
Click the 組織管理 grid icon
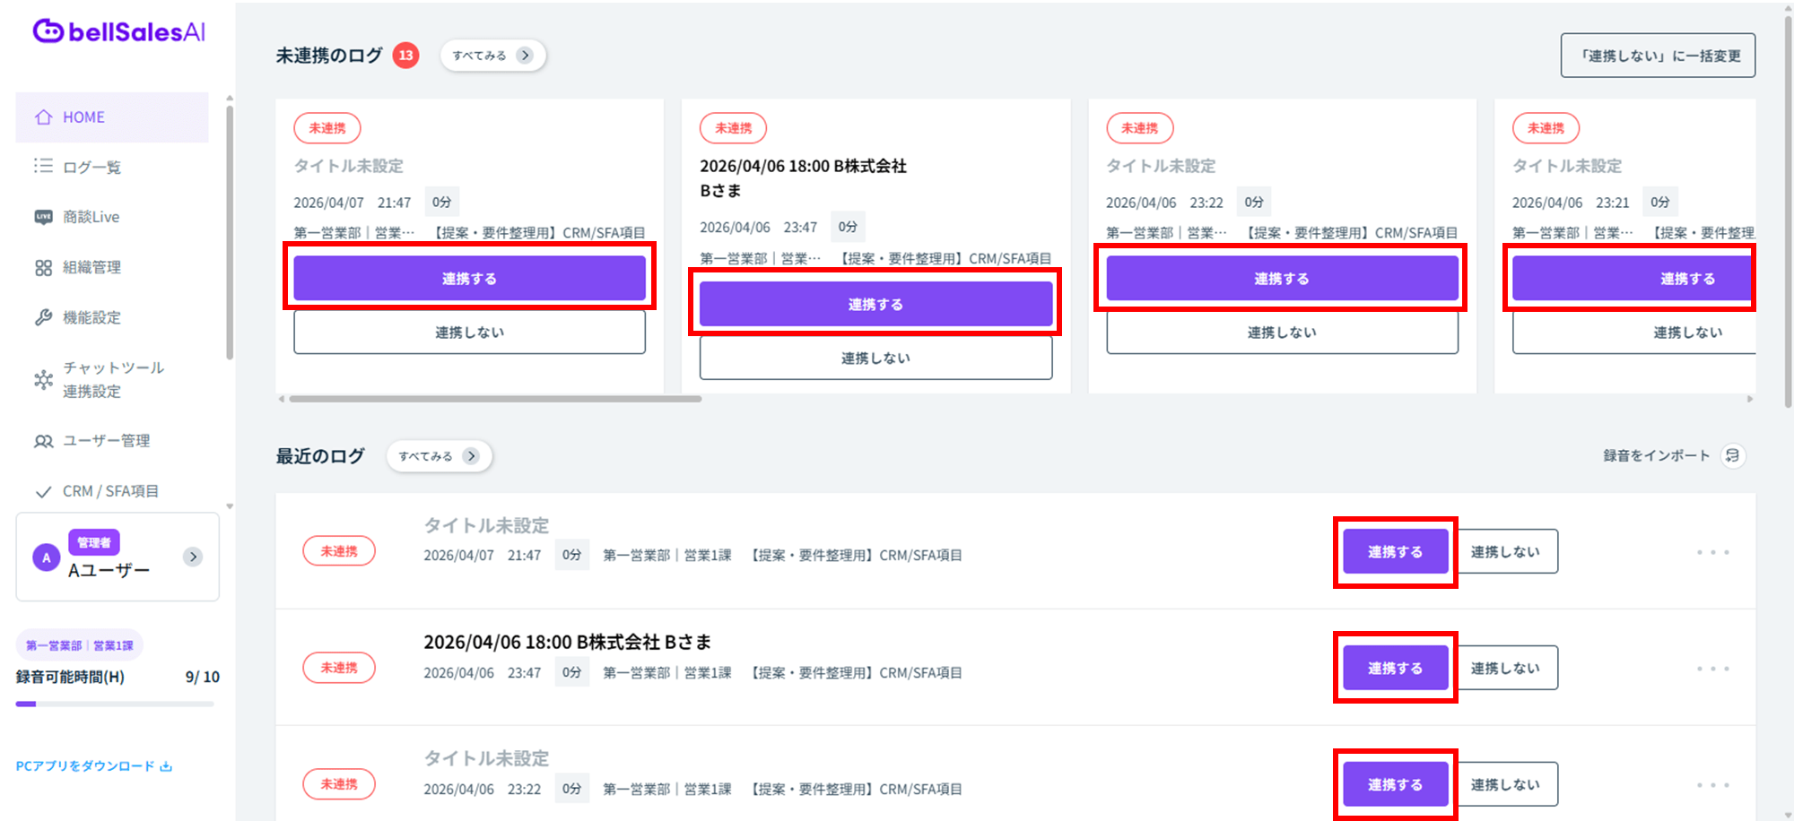tap(43, 268)
